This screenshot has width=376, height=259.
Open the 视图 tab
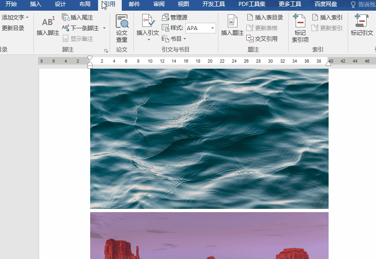pyautogui.click(x=184, y=4)
